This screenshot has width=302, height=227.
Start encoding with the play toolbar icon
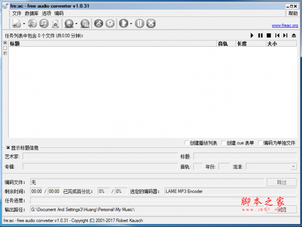coord(124,24)
